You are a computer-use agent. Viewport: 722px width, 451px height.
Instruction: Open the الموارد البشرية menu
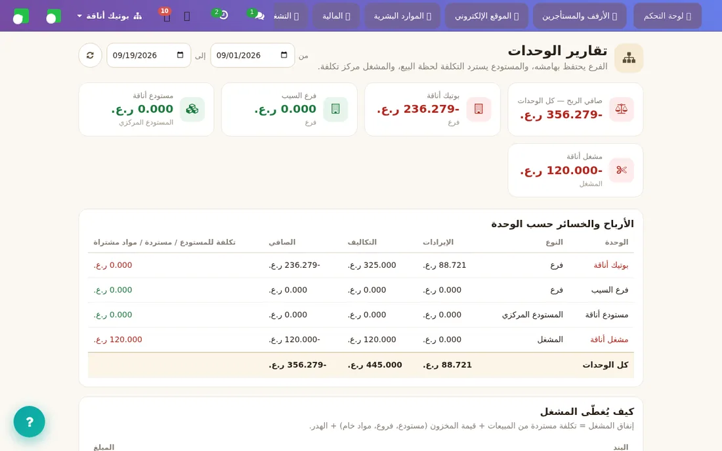[x=402, y=16]
